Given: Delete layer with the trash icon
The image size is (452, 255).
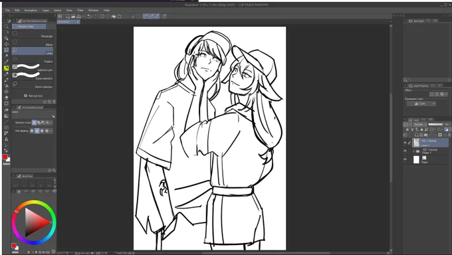Looking at the screenshot, I should [449, 135].
